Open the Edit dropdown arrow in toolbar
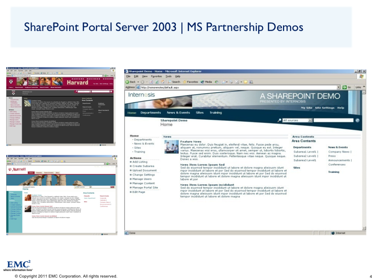 pyautogui.click(x=241, y=82)
